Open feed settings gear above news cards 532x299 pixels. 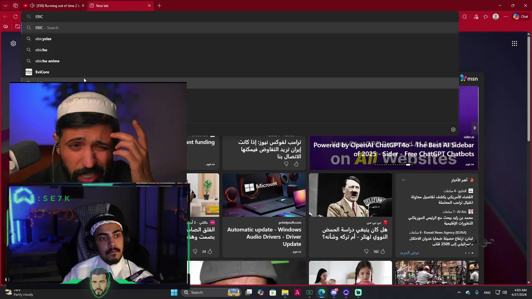point(453,130)
